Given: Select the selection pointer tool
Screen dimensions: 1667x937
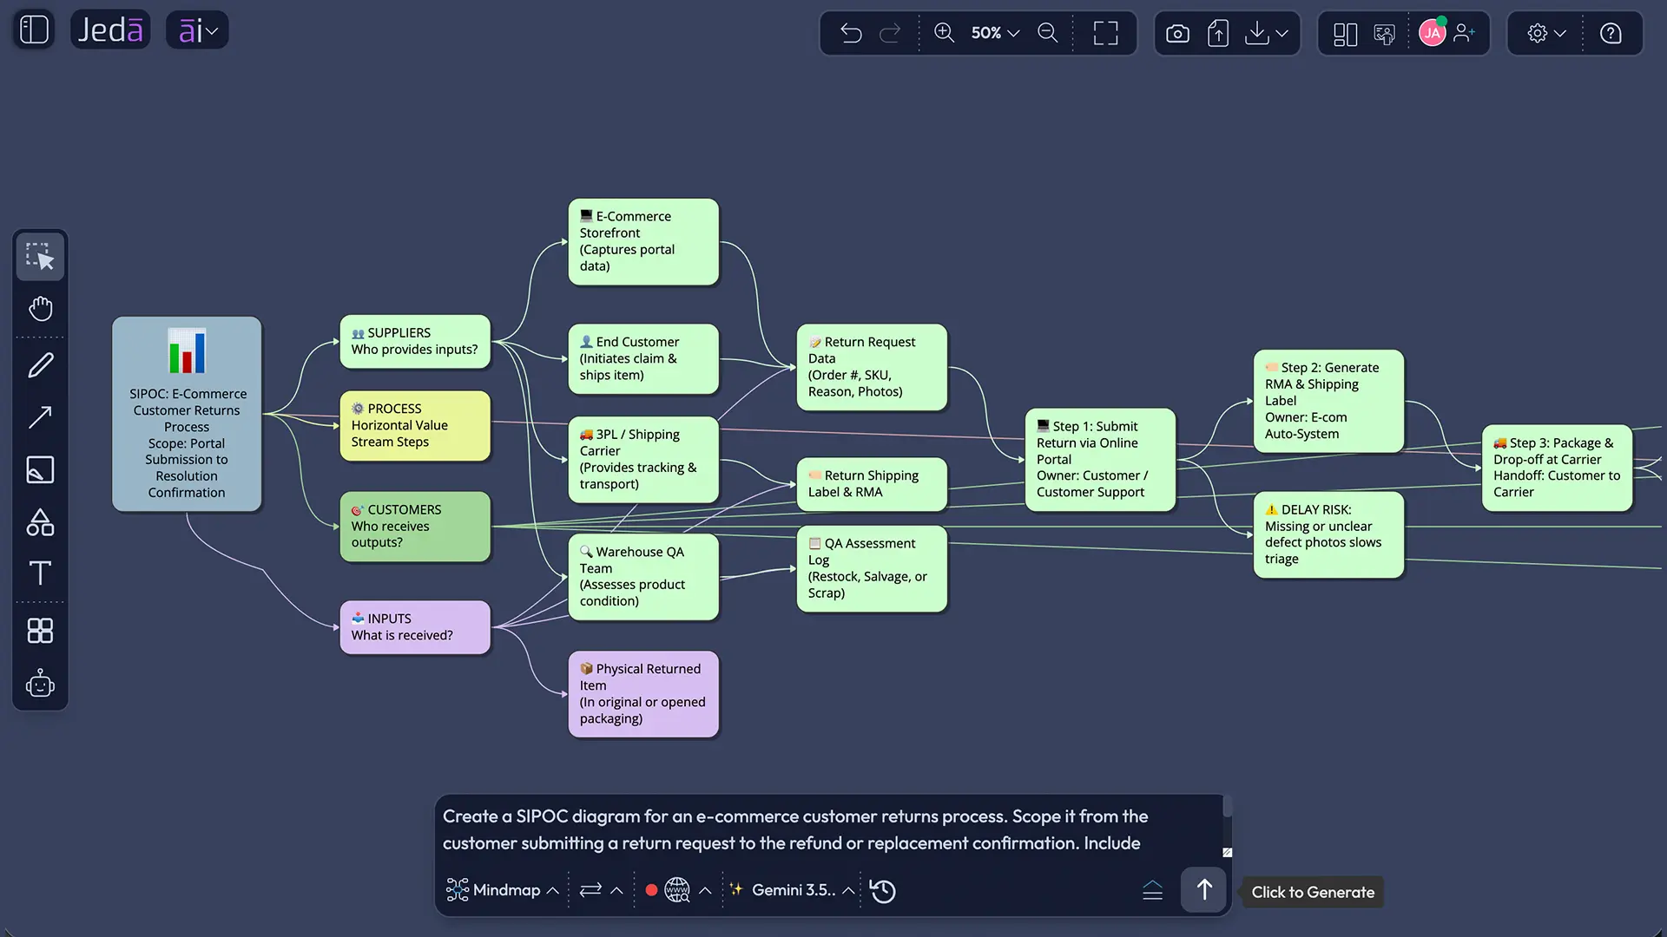Looking at the screenshot, I should (x=40, y=257).
